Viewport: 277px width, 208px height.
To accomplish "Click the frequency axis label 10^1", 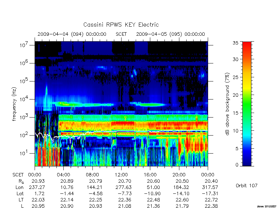I will point(23,153).
